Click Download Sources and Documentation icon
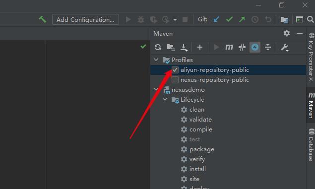 184,48
